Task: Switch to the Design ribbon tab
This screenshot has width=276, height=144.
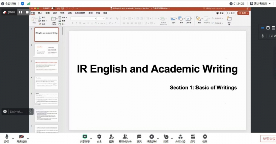Action: tap(55, 13)
